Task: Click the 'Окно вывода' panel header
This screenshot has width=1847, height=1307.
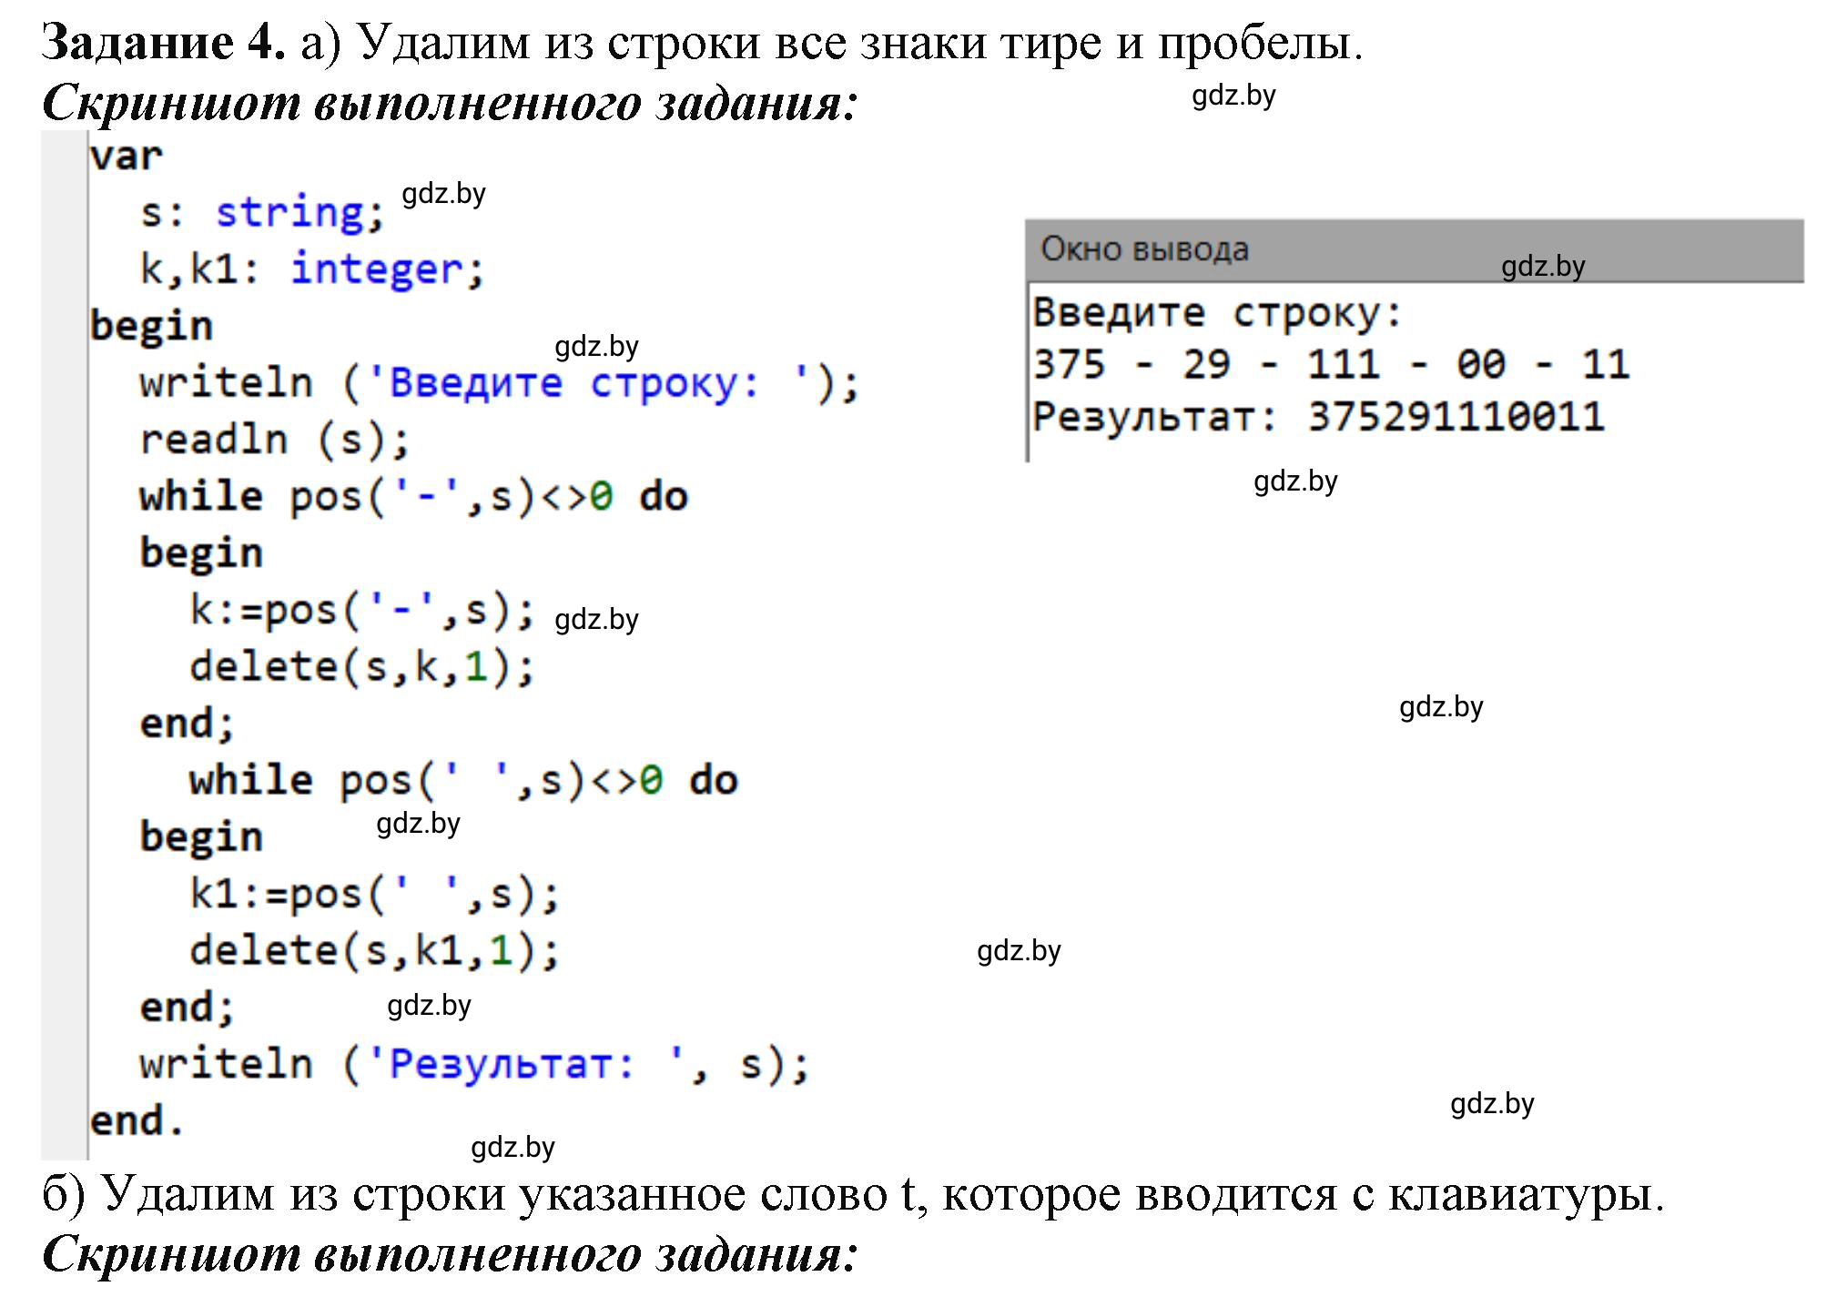Action: (x=1414, y=249)
